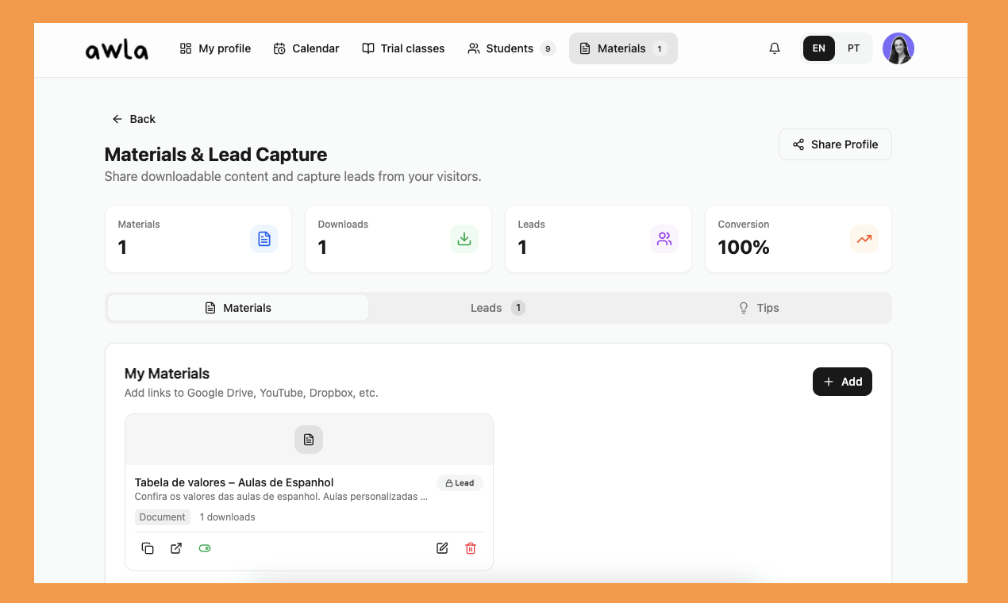This screenshot has width=1008, height=603.
Task: Click the Leads stat card icon
Action: (x=664, y=238)
